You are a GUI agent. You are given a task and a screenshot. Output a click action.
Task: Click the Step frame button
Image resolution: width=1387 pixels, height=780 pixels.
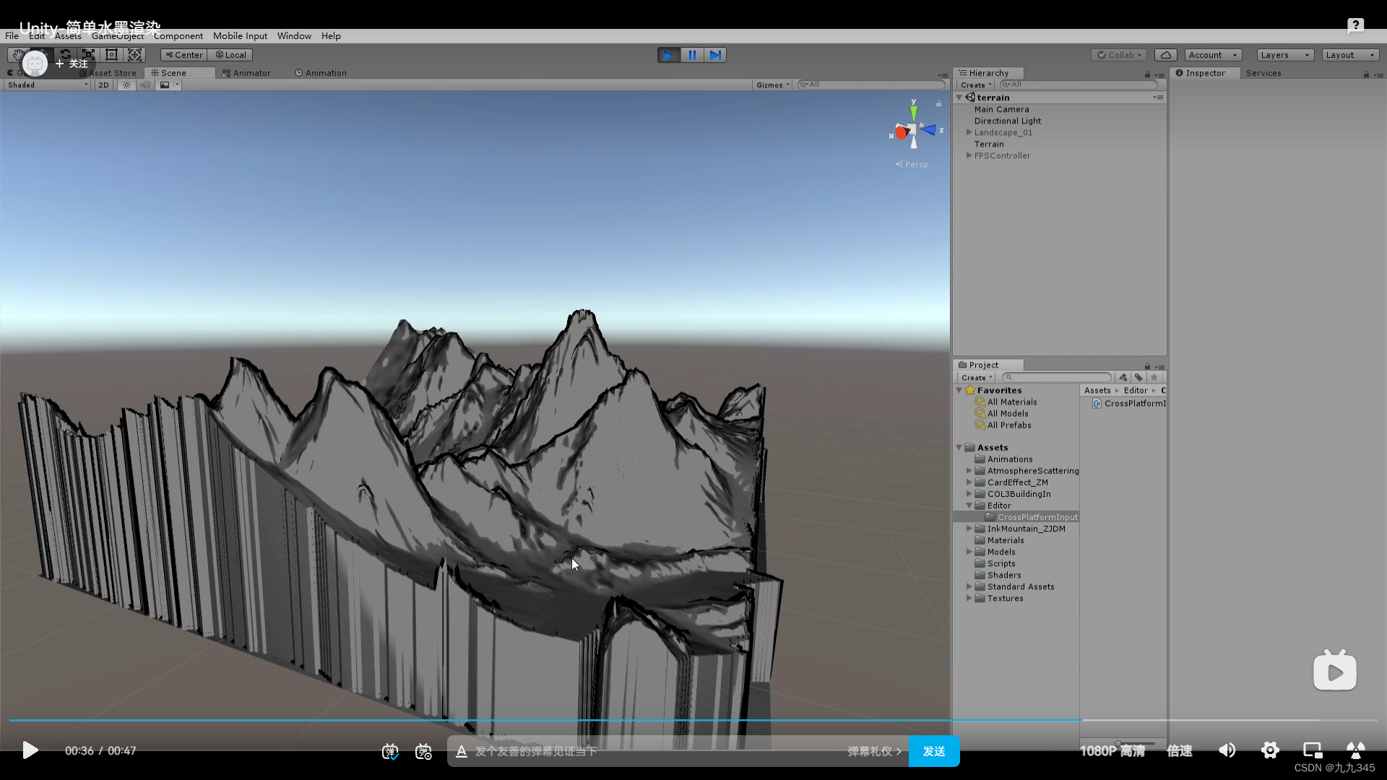[x=715, y=55]
